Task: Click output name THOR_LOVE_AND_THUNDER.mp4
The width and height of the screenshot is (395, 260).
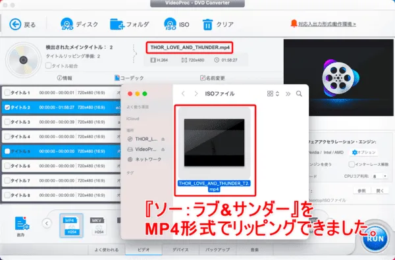Action: click(190, 47)
